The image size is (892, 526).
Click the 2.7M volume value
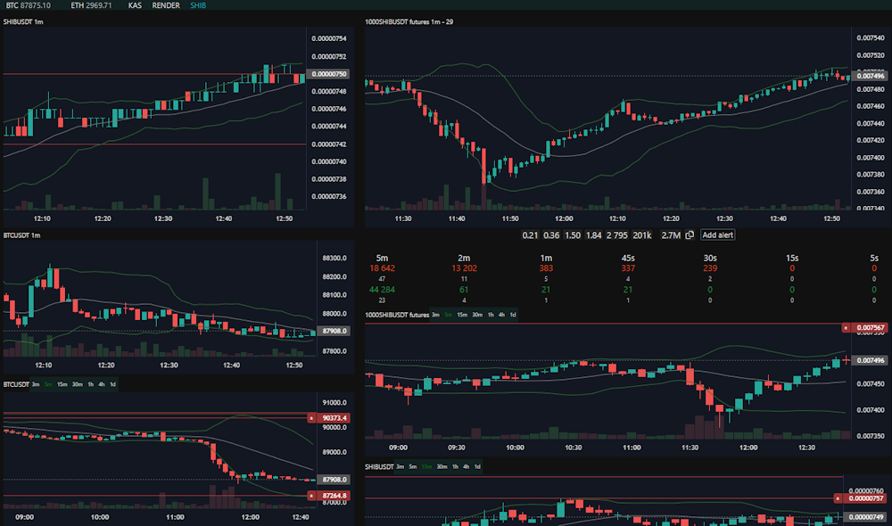671,234
